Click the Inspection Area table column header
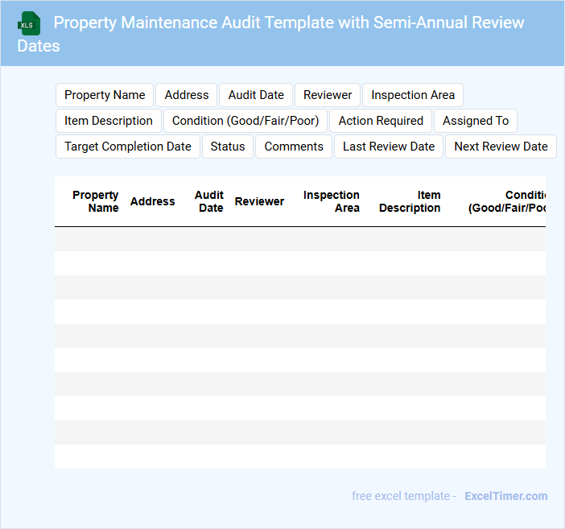Screen dimensions: 565x529 click(332, 201)
